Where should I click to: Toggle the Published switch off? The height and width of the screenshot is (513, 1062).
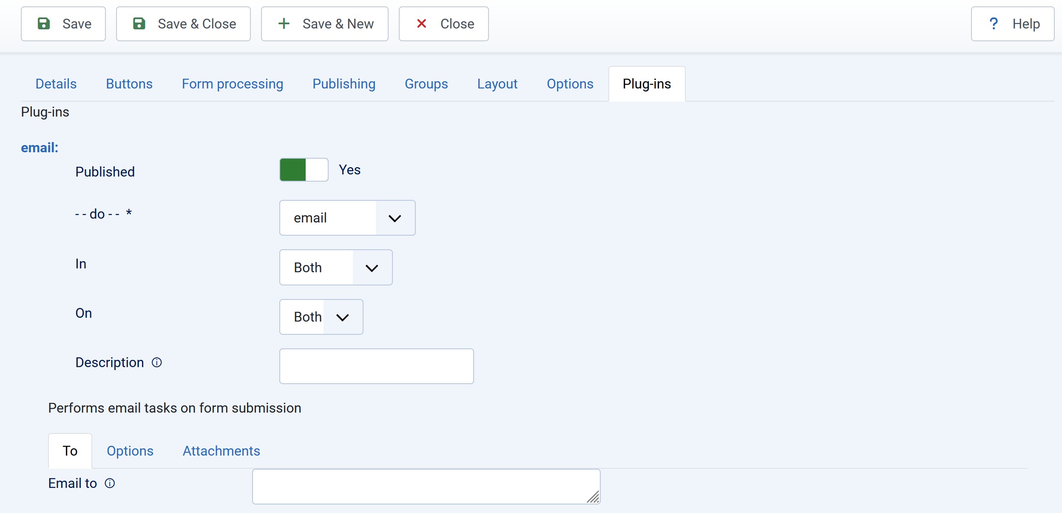(304, 170)
